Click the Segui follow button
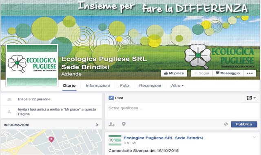 point(201,73)
